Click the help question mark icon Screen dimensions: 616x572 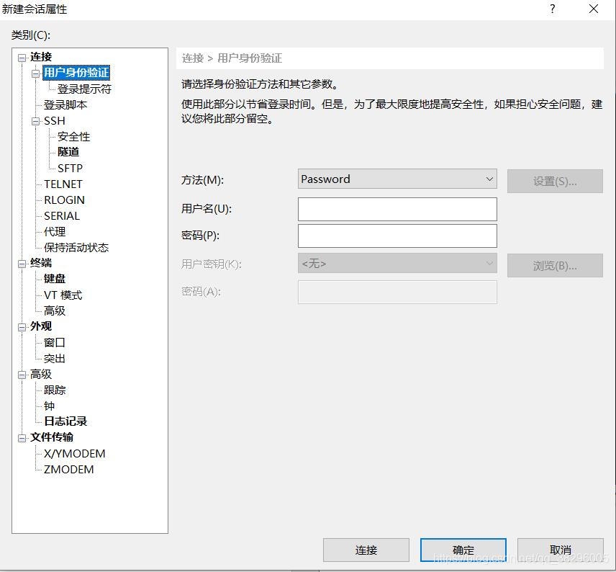pyautogui.click(x=551, y=9)
